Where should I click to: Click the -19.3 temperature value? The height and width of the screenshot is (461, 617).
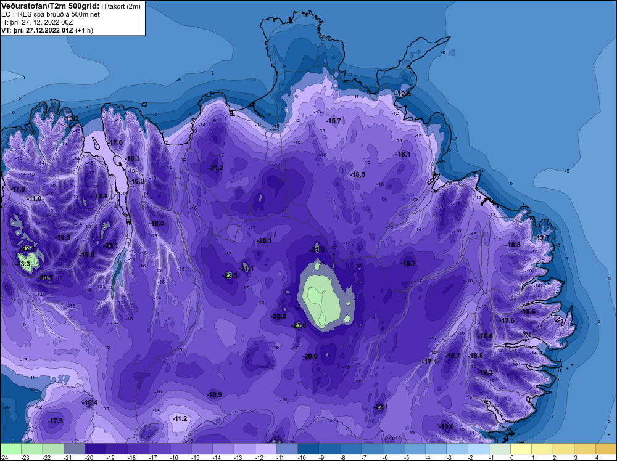485,372
